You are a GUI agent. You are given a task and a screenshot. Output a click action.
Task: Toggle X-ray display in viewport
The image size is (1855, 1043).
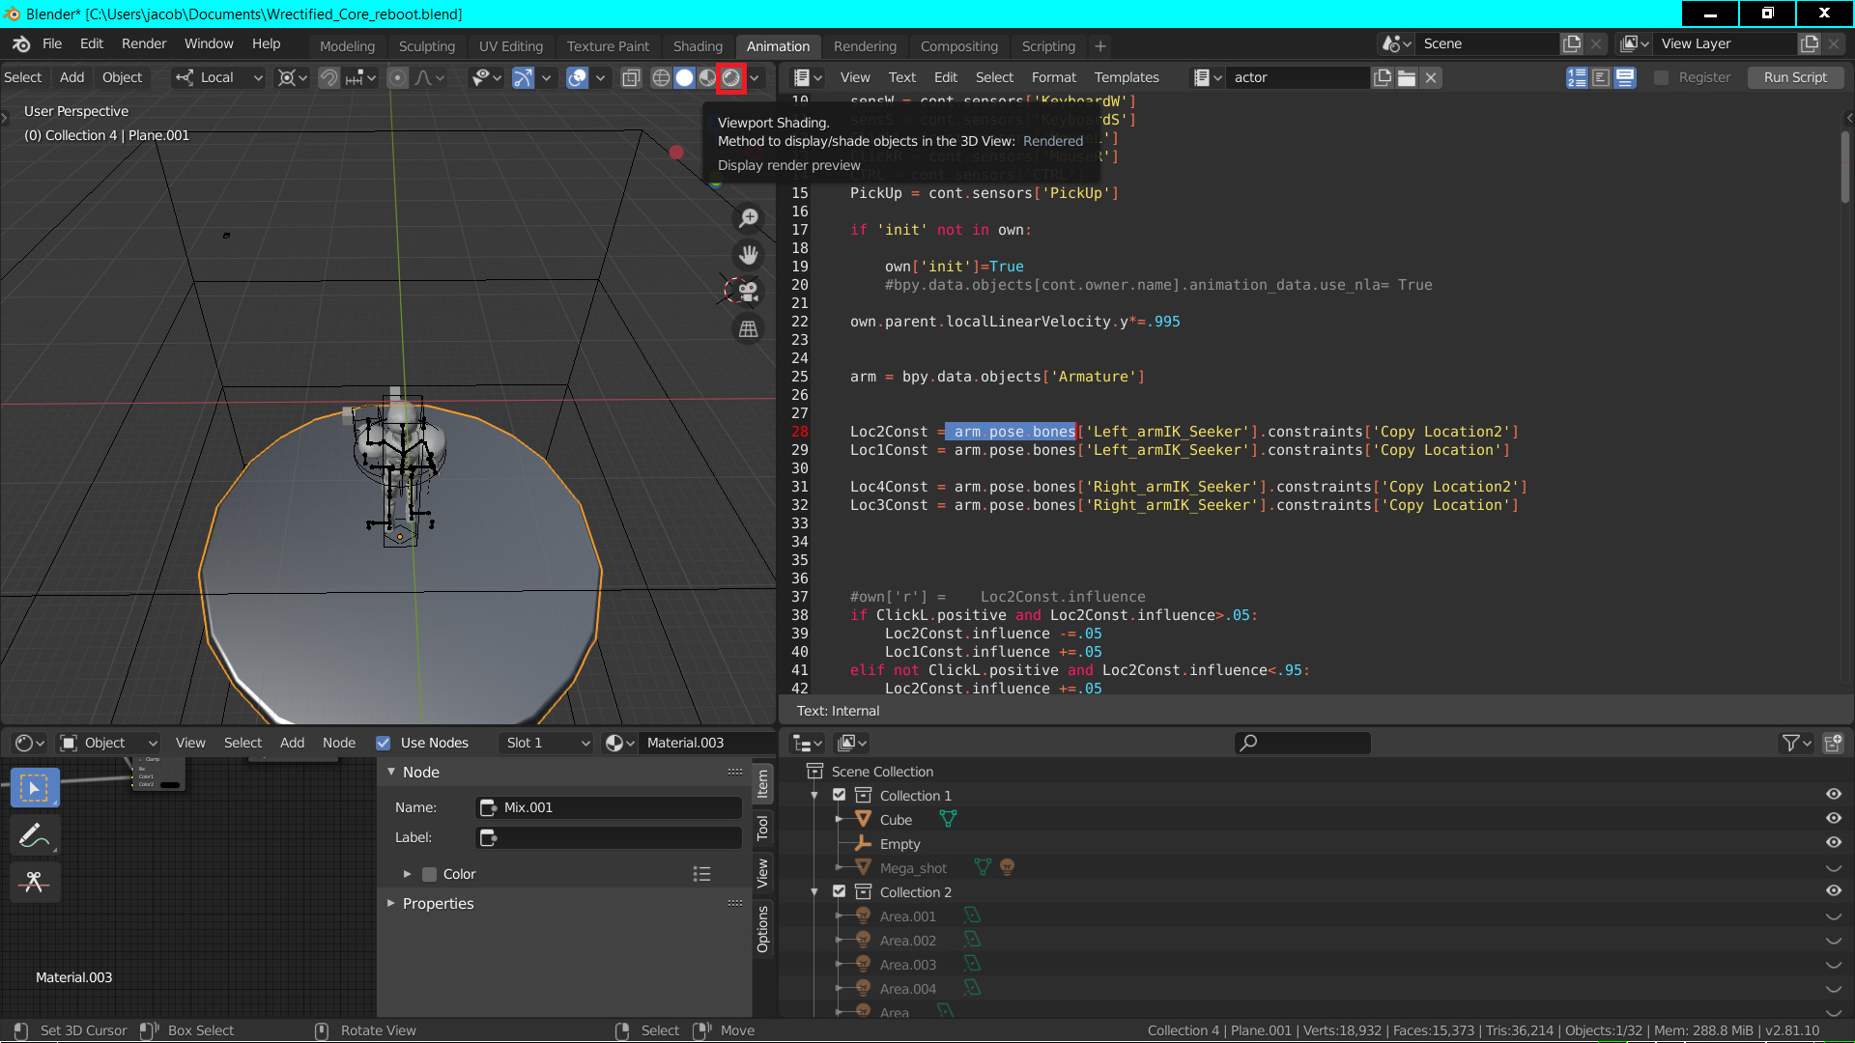click(631, 78)
